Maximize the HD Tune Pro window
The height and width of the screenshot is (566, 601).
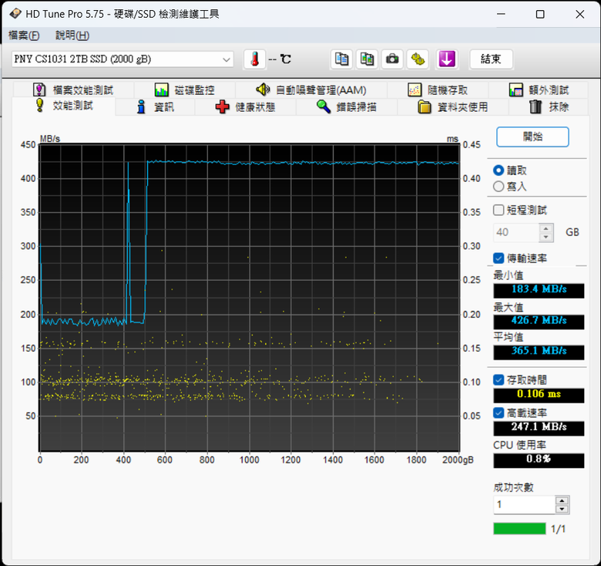point(540,14)
